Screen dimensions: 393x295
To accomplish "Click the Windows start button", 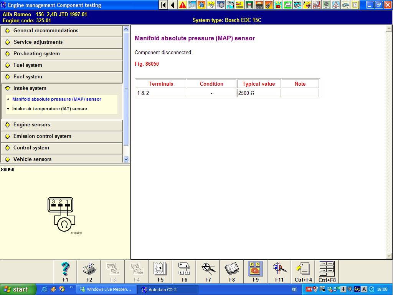I will point(18,290).
